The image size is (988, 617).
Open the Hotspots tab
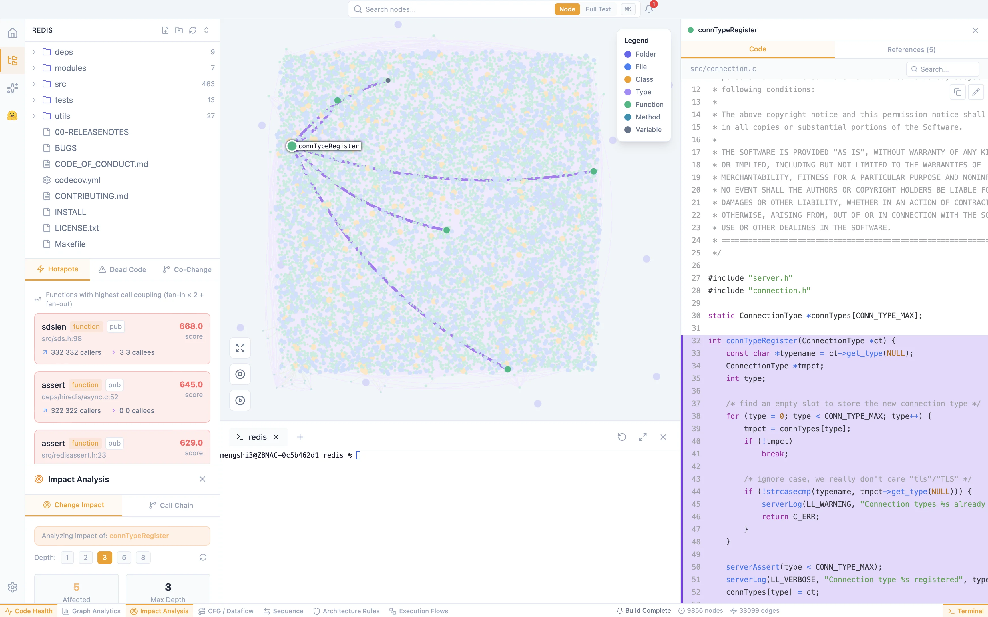[x=57, y=269]
